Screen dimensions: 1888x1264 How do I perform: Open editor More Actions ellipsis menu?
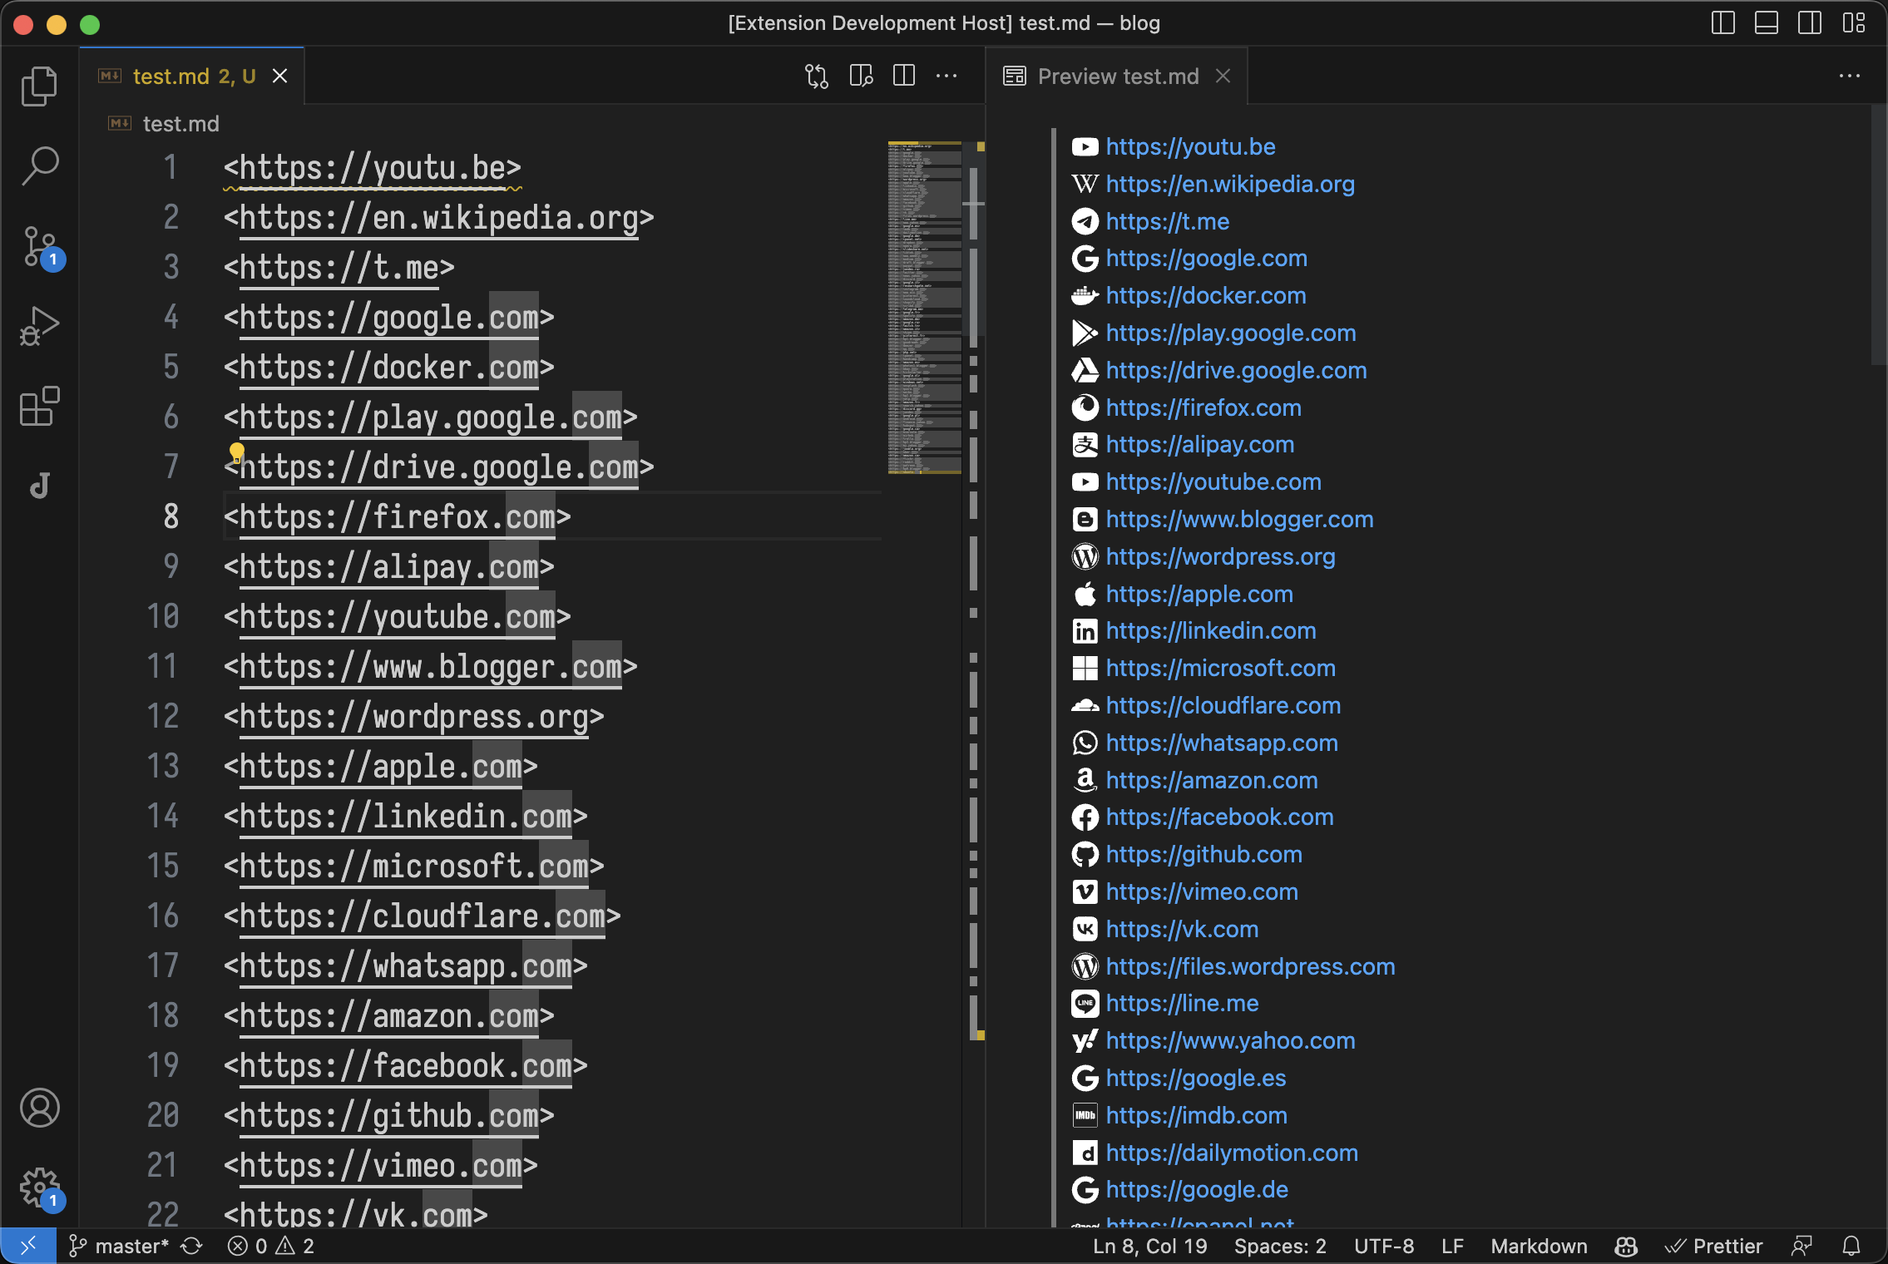[946, 77]
